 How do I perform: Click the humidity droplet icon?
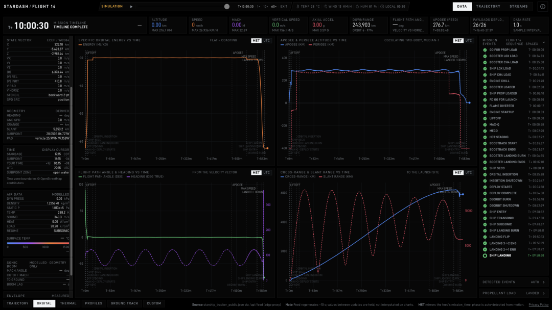point(357,6)
